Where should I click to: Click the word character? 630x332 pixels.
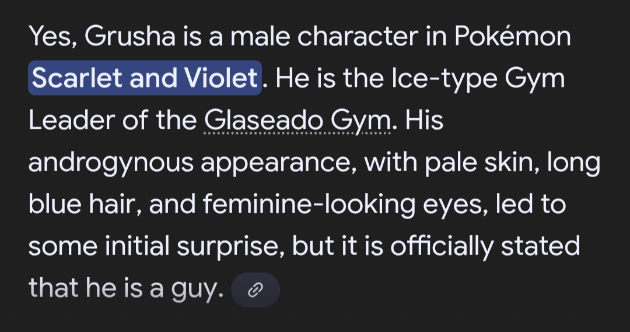click(358, 36)
